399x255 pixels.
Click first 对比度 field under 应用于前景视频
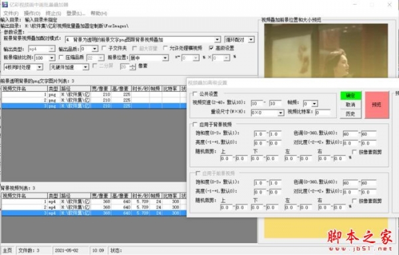350,192
